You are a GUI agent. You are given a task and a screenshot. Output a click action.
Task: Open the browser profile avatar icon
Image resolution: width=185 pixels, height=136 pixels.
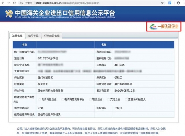[x=176, y=2]
